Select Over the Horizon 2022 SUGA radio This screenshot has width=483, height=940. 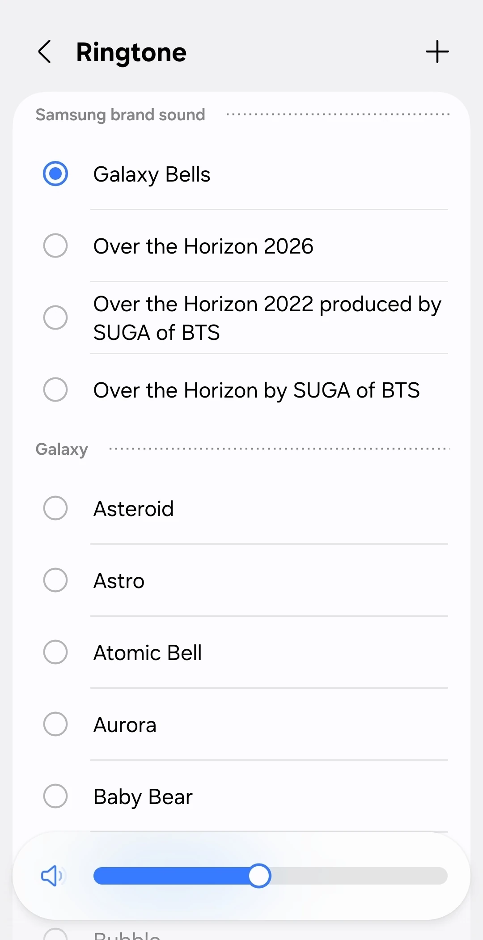[x=55, y=318]
